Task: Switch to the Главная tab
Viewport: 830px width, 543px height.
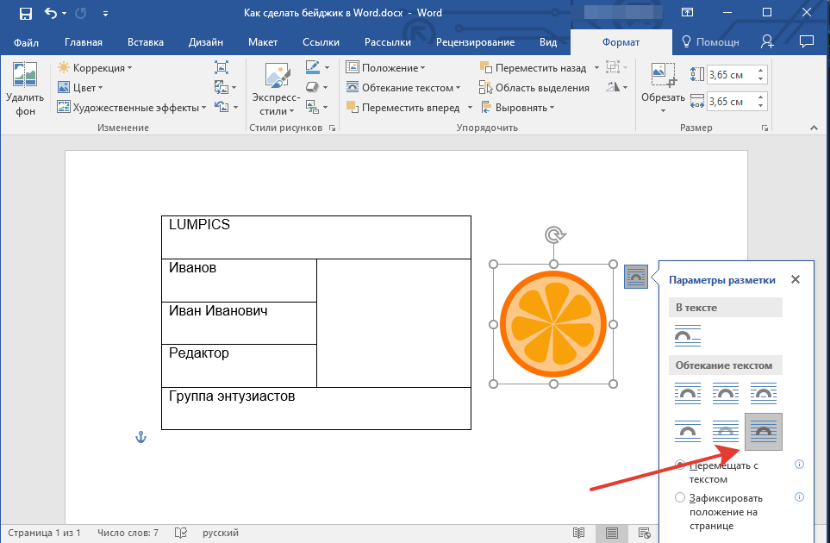Action: tap(83, 42)
